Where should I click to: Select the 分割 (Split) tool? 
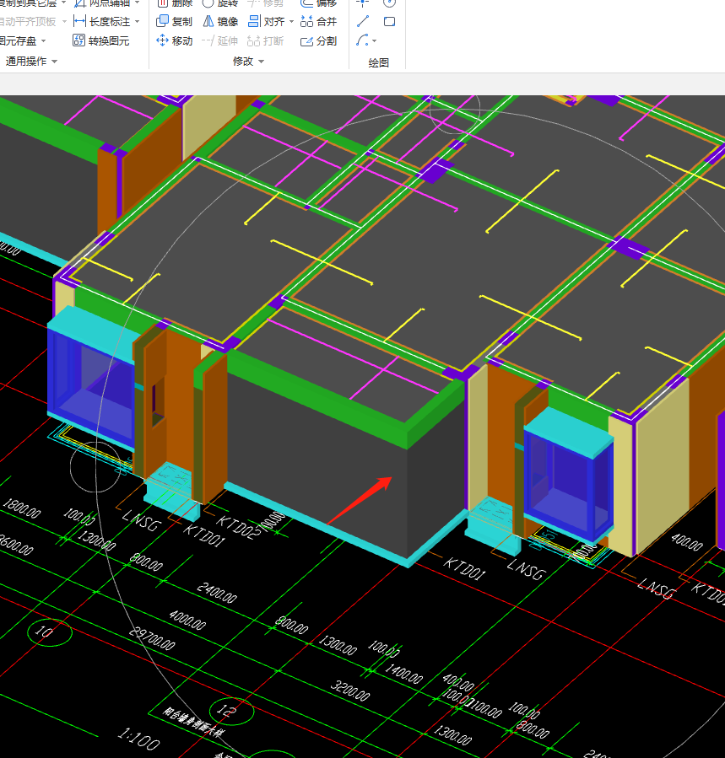318,41
